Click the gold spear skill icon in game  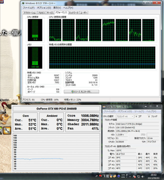(x=7, y=130)
